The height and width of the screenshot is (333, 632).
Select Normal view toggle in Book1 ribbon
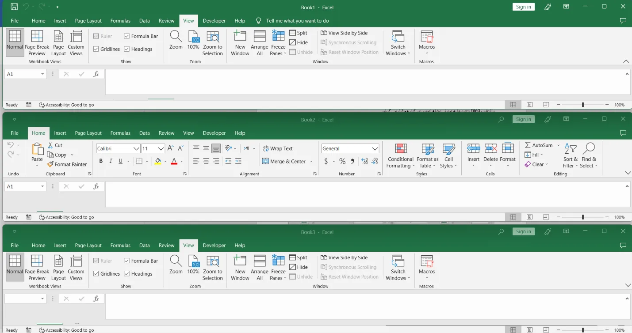[x=15, y=43]
